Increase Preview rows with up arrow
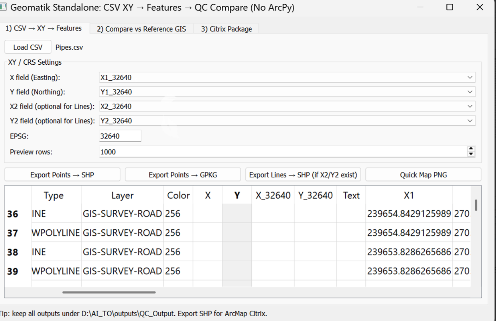This screenshot has width=496, height=321. (471, 149)
